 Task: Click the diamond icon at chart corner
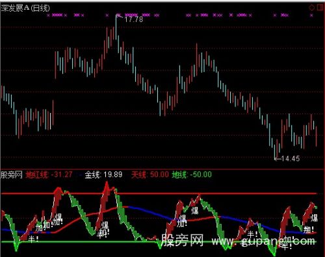tap(311, 8)
